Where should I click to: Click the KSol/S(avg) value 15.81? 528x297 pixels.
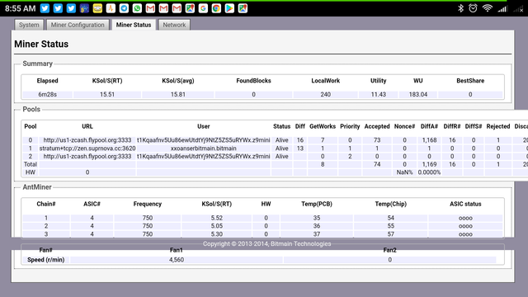[178, 95]
